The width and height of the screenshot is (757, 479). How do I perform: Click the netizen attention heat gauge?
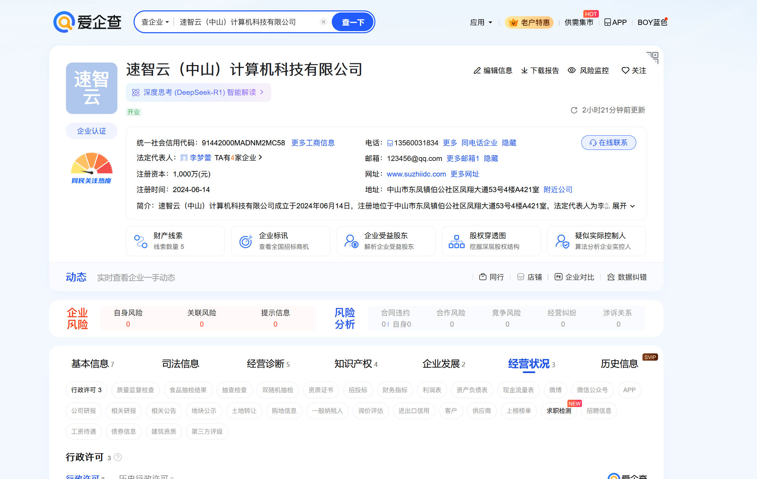[x=92, y=168]
